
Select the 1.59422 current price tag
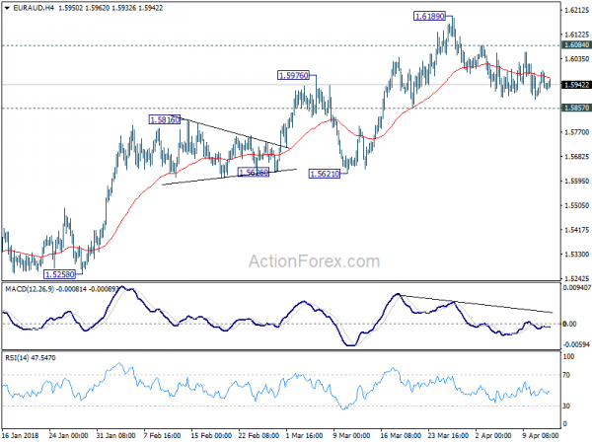click(x=576, y=85)
